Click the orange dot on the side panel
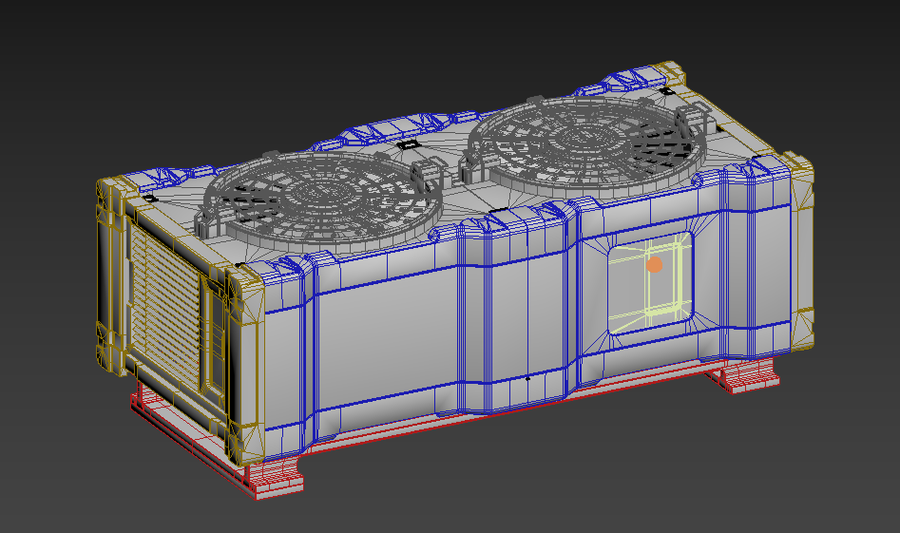This screenshot has width=900, height=533. 655,264
